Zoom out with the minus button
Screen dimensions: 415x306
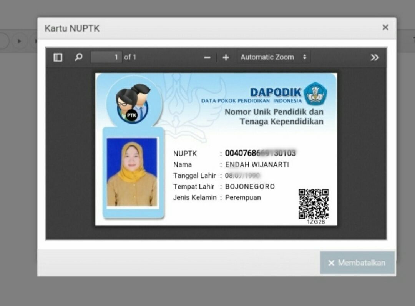[x=207, y=57]
